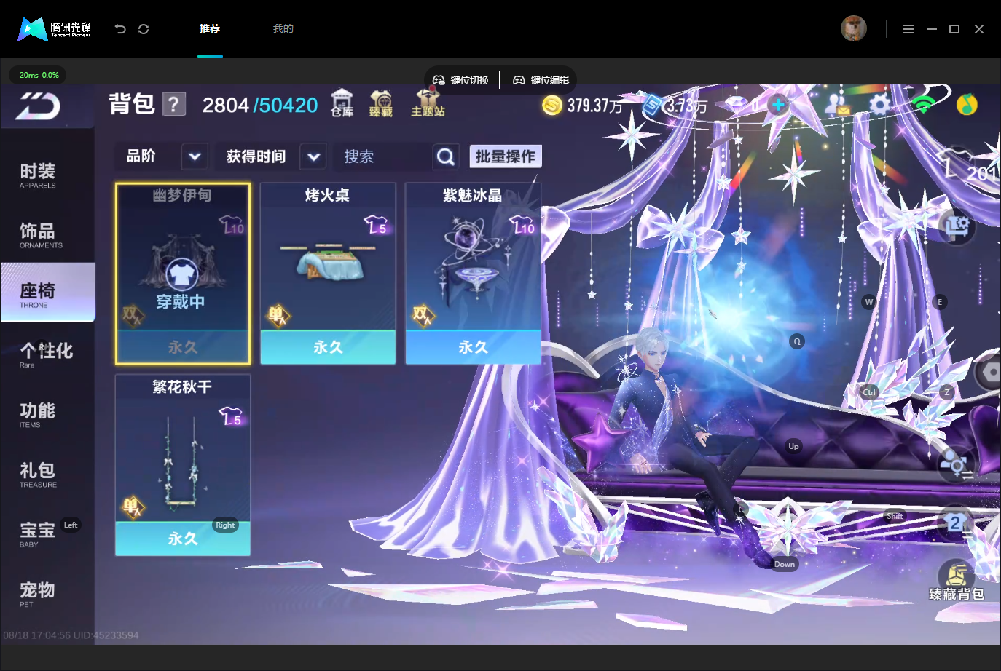Select the 幽梦伊甸 throne item
The width and height of the screenshot is (1001, 671).
click(x=183, y=274)
